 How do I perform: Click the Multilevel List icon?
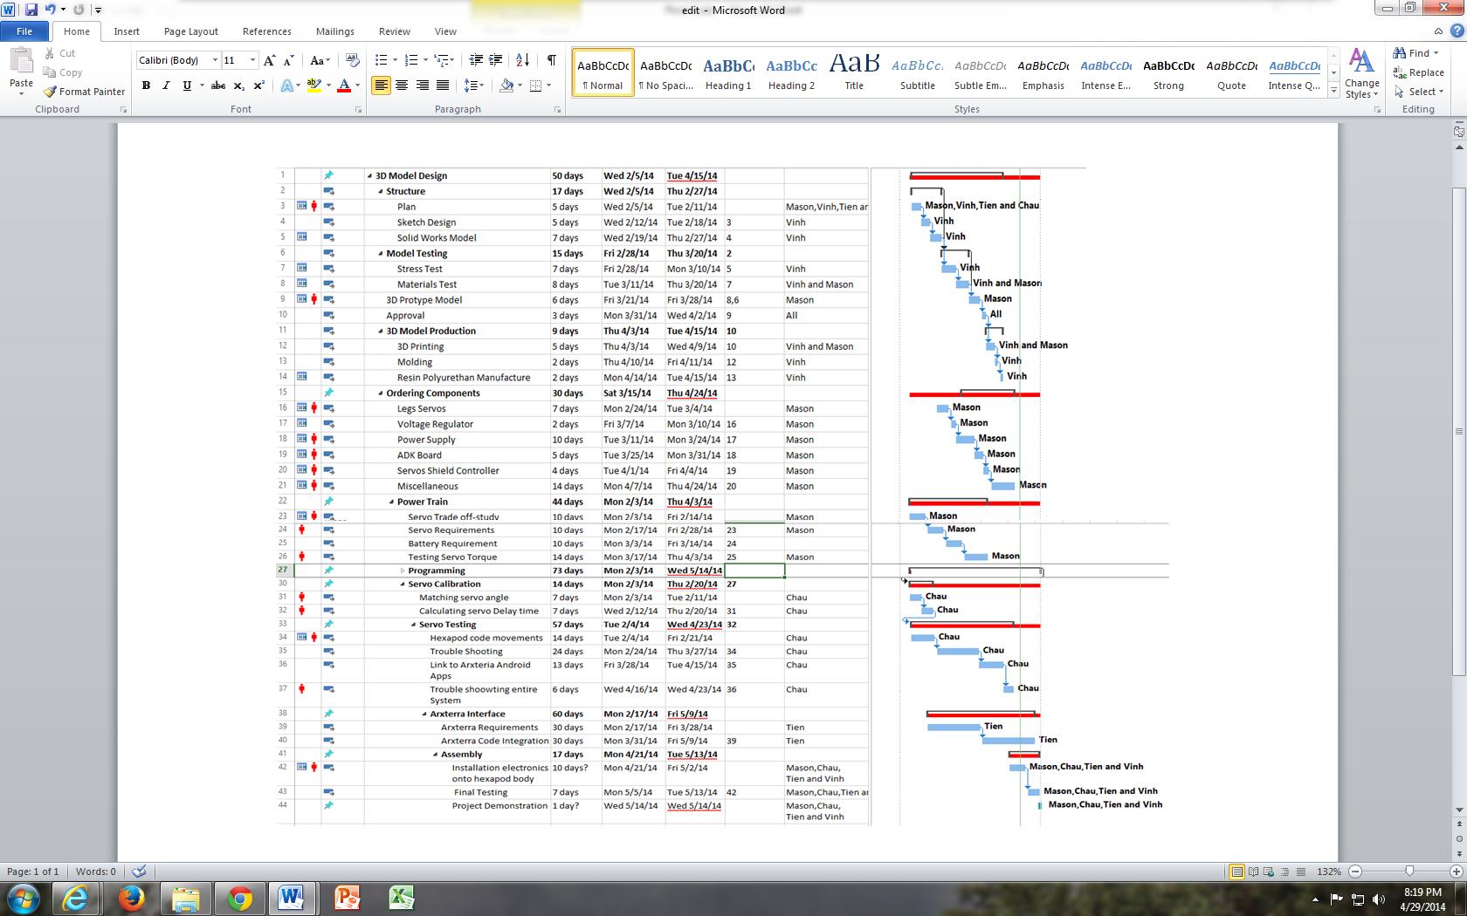443,60
